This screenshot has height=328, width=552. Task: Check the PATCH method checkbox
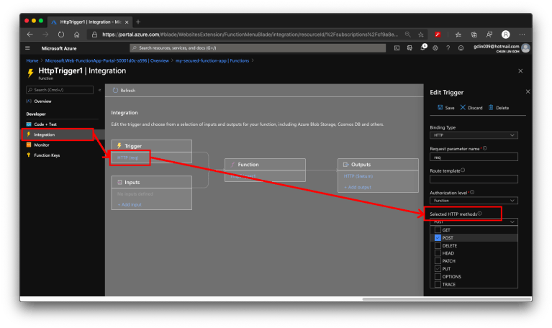click(438, 261)
